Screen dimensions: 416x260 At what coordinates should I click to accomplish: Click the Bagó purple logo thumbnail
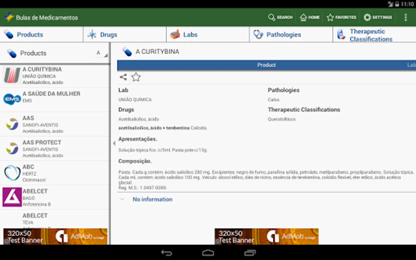[x=12, y=197]
